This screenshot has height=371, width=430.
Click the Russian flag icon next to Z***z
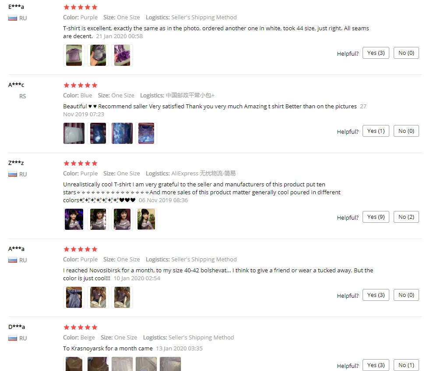click(x=13, y=174)
